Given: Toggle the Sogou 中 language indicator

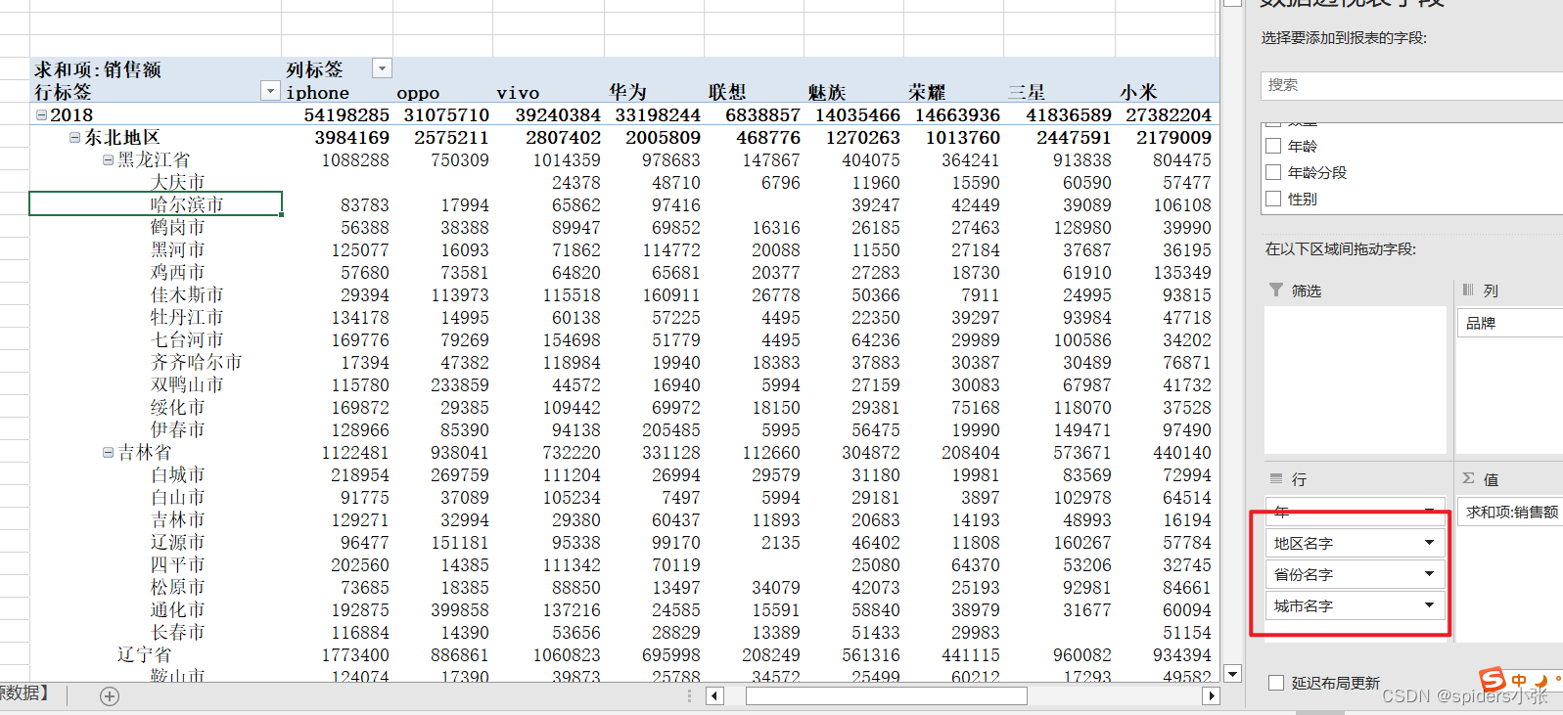Looking at the screenshot, I should (1519, 681).
